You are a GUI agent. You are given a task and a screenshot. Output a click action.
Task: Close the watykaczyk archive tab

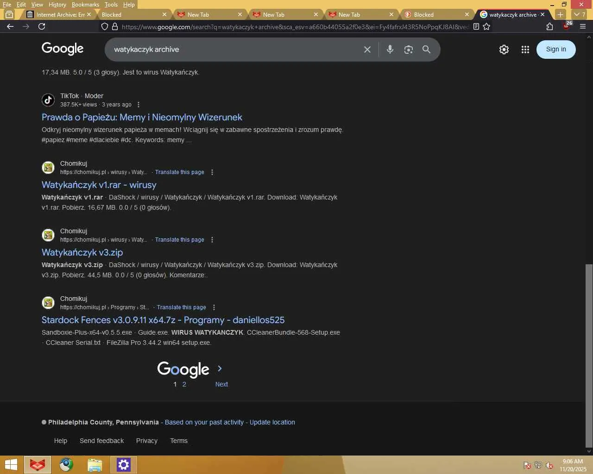click(x=543, y=14)
